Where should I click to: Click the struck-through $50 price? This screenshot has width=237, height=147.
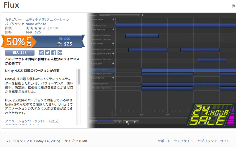pyautogui.click(x=29, y=32)
